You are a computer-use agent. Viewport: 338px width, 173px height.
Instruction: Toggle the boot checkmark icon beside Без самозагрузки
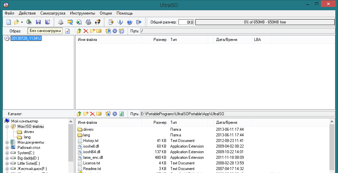(x=68, y=31)
